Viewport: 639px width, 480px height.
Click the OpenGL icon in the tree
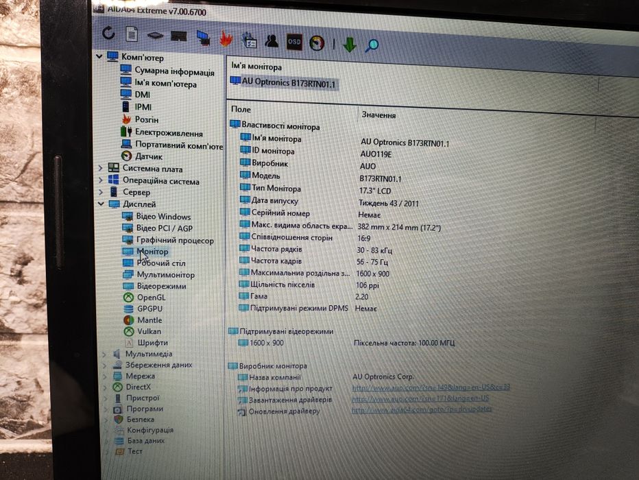tap(129, 298)
